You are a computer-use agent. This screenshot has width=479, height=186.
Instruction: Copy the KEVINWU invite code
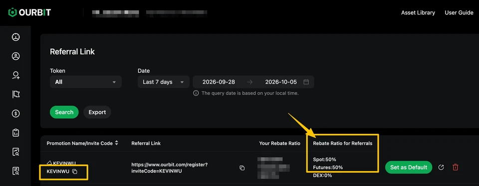click(75, 172)
